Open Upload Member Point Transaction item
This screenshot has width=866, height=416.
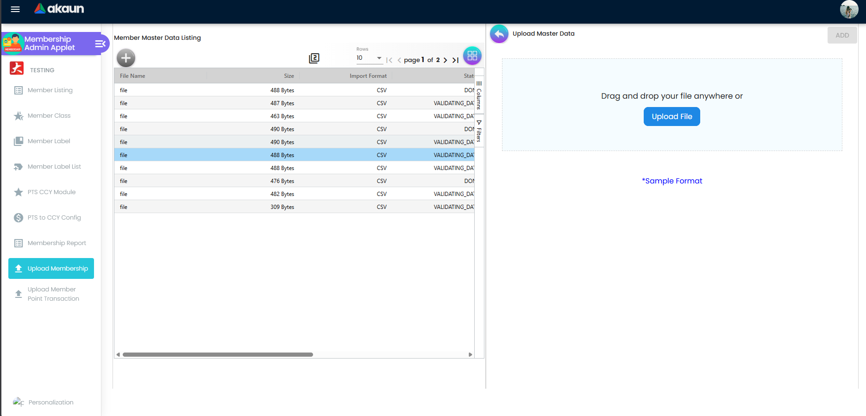(51, 294)
